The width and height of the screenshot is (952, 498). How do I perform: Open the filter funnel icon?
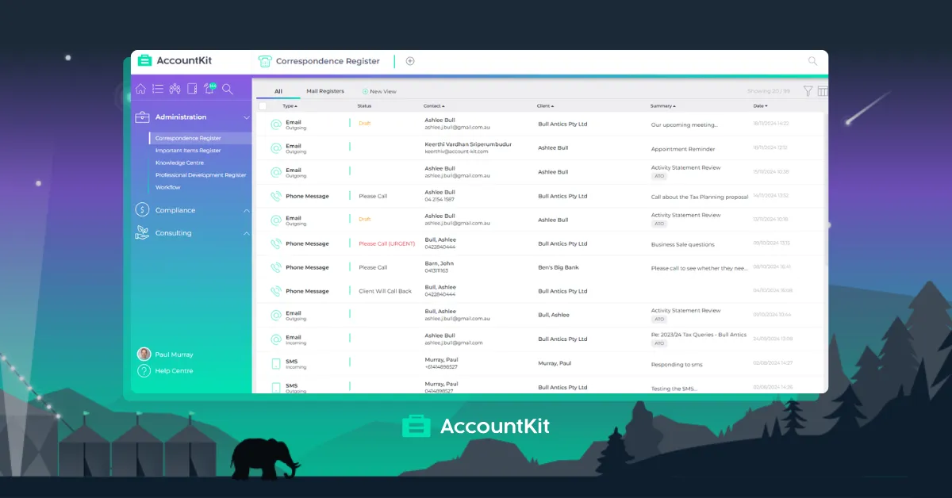click(x=808, y=91)
